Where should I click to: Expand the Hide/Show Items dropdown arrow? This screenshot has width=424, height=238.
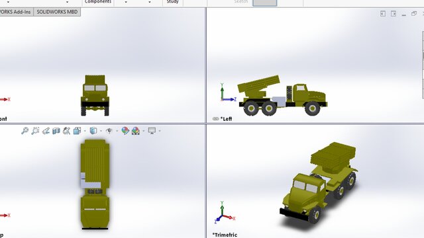click(117, 131)
